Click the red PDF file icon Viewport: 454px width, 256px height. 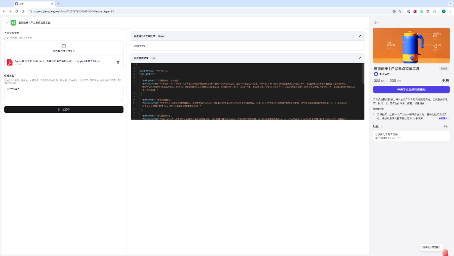coord(10,62)
